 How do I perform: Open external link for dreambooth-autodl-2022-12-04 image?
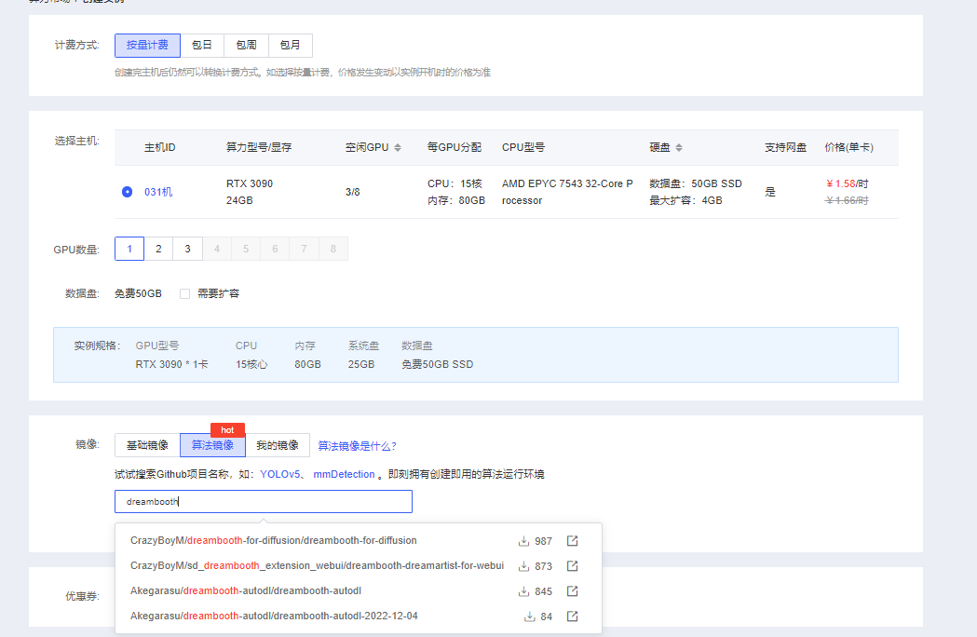pos(572,617)
